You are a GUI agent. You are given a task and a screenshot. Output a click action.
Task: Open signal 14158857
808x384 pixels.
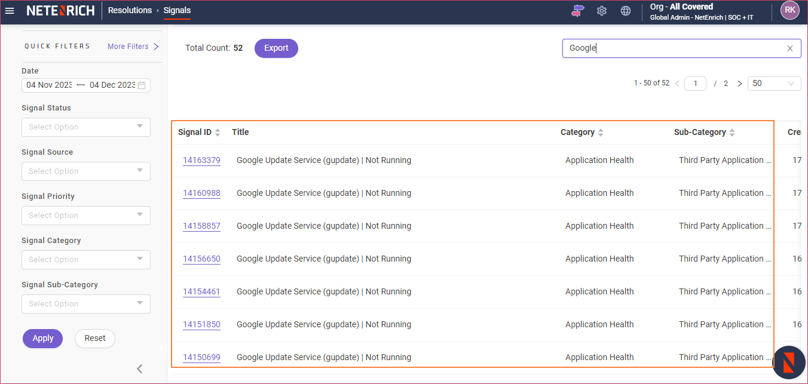(201, 226)
